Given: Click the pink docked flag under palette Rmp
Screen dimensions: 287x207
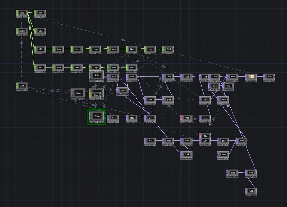Looking at the screenshot, I should pyautogui.click(x=210, y=124).
